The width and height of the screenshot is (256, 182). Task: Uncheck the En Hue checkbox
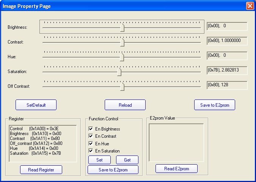click(x=91, y=144)
